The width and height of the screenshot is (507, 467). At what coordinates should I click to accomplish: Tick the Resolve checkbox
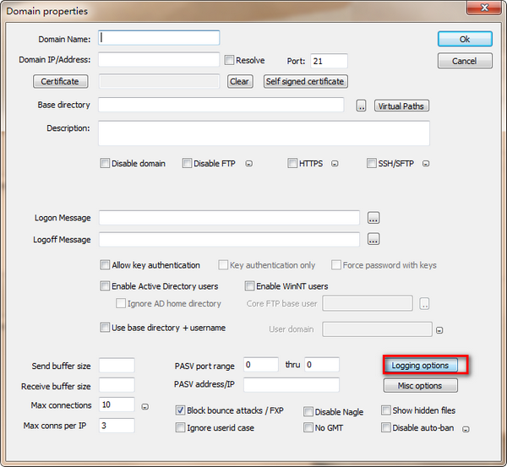pyautogui.click(x=230, y=61)
